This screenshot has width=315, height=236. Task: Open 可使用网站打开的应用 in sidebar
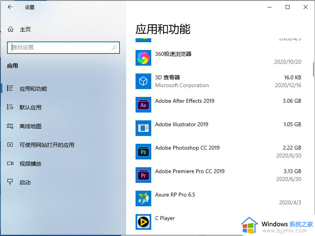point(47,145)
